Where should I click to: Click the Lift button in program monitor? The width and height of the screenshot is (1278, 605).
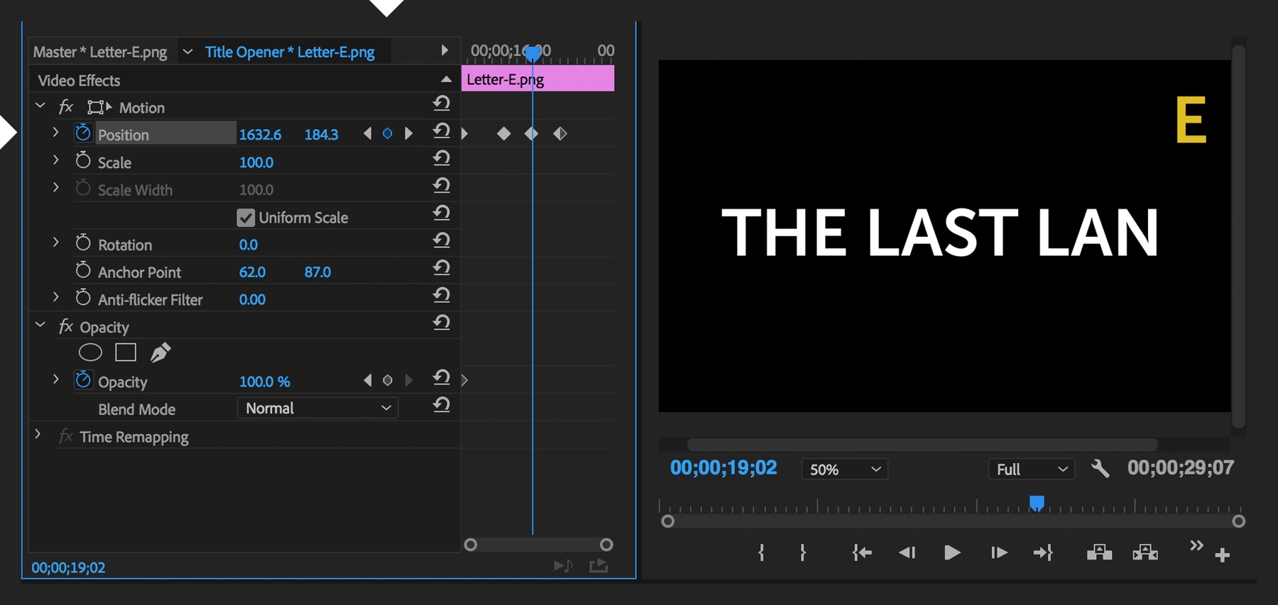pyautogui.click(x=1099, y=552)
